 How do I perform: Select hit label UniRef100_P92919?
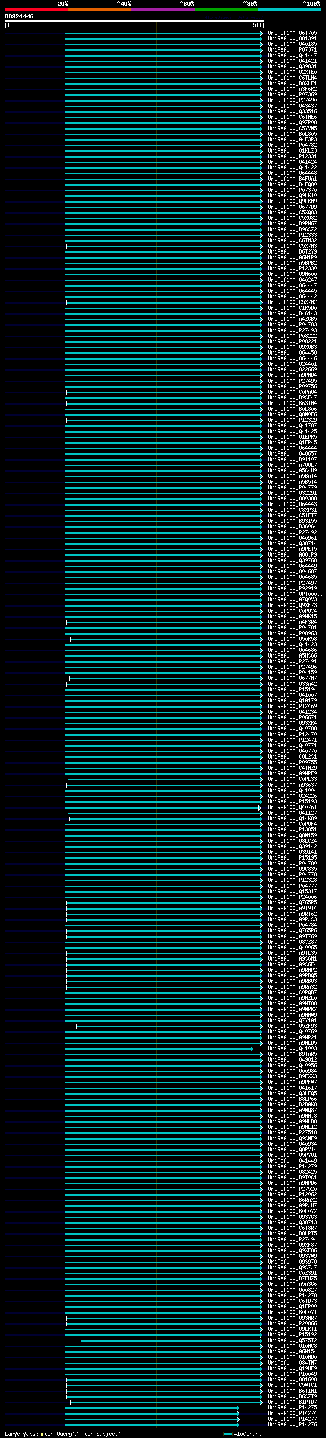[x=292, y=588]
